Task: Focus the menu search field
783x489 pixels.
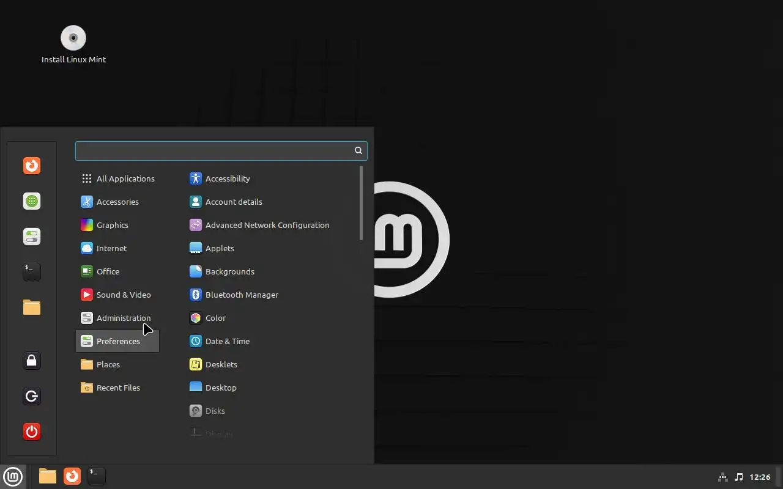Action: pyautogui.click(x=221, y=150)
